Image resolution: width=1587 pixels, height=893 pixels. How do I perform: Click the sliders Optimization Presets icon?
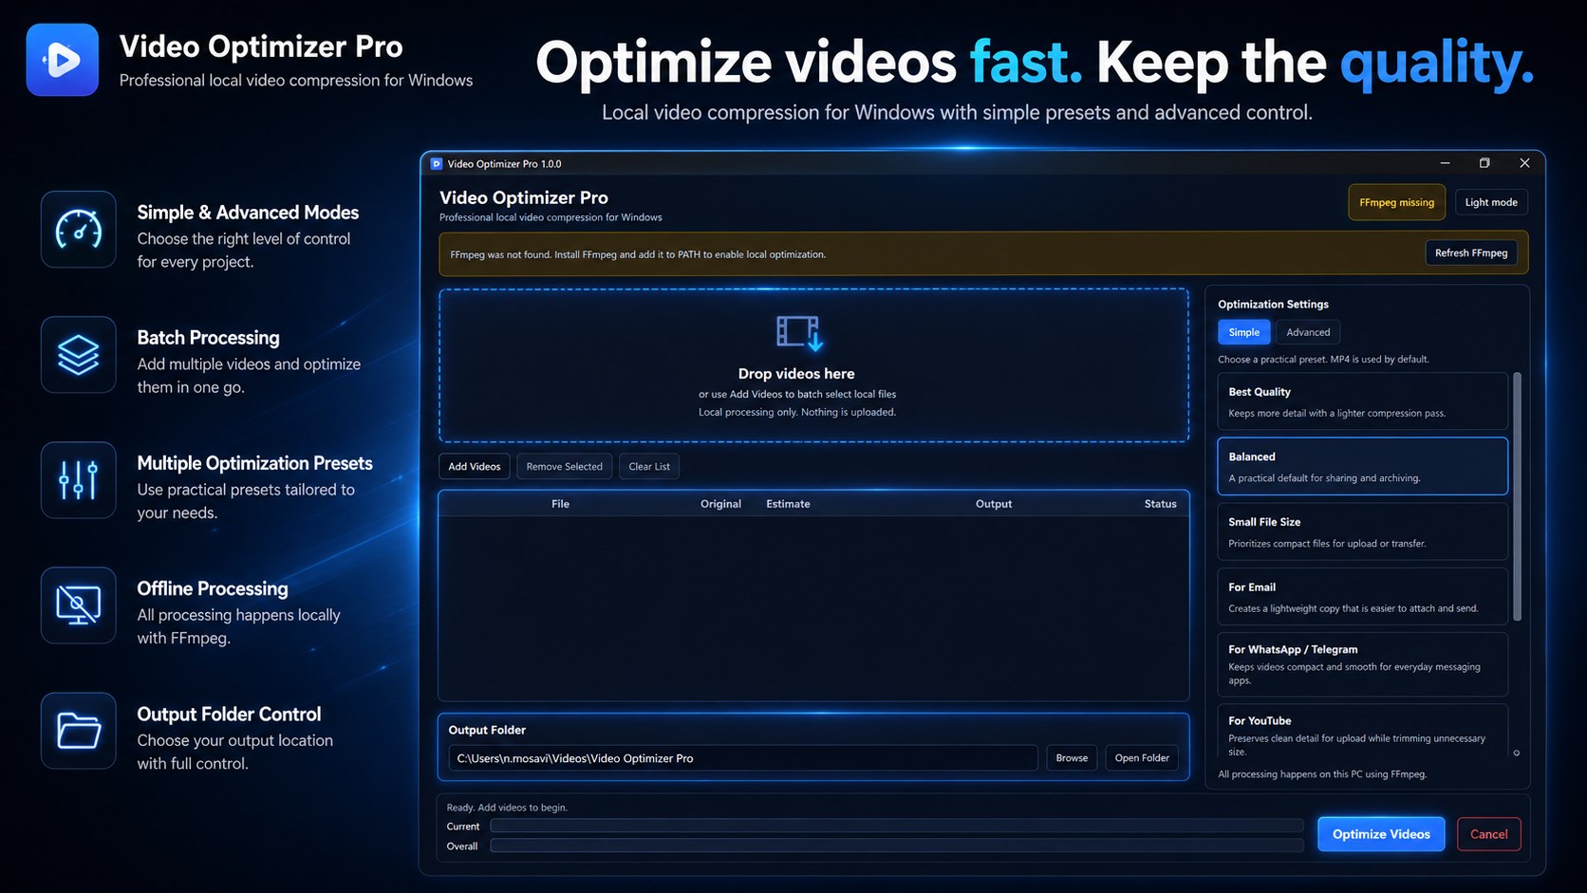coord(79,480)
